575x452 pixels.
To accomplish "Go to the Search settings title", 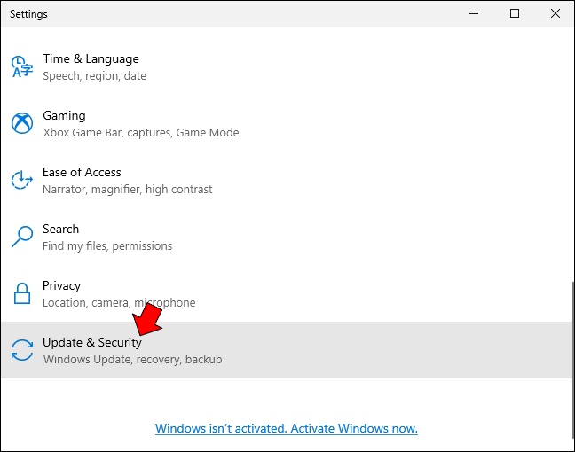I will [x=60, y=229].
